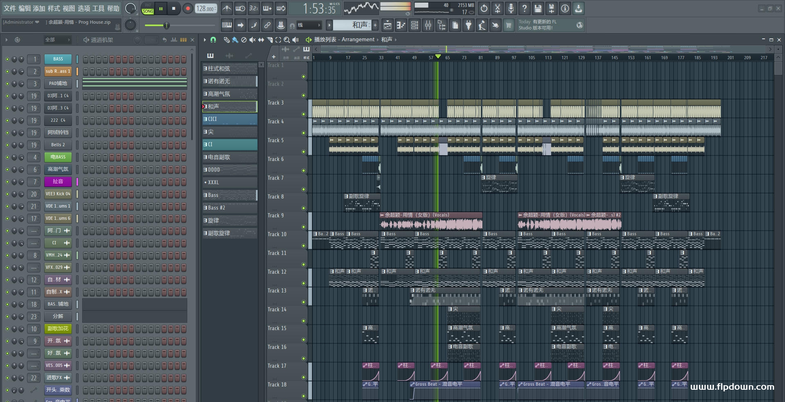785x402 pixels.
Task: Select the mute tool in playlist toolbar
Action: [x=252, y=40]
